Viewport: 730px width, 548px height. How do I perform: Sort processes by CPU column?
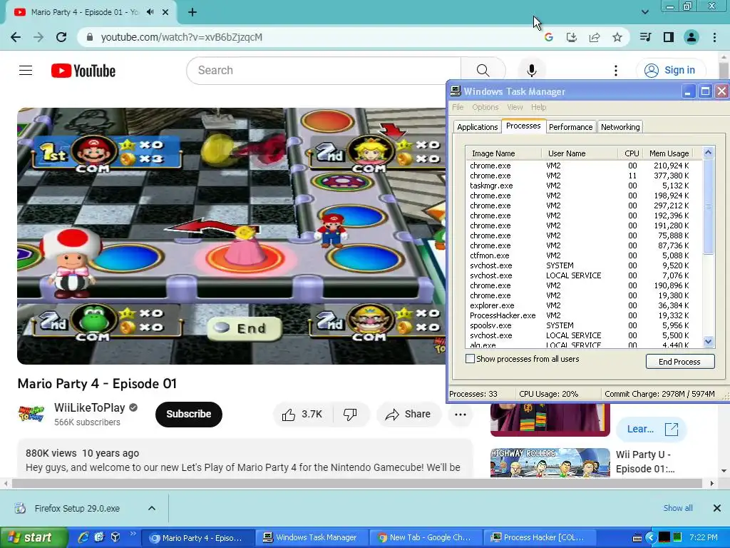(632, 153)
